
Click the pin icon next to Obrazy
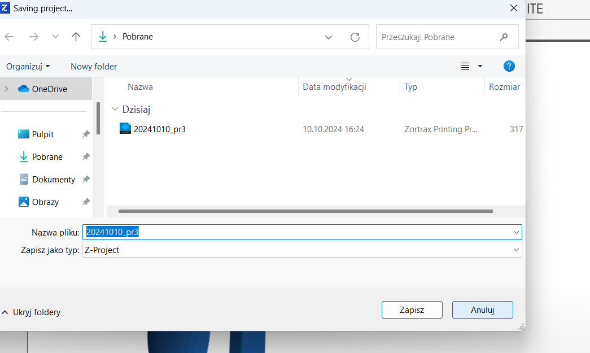[x=86, y=202]
